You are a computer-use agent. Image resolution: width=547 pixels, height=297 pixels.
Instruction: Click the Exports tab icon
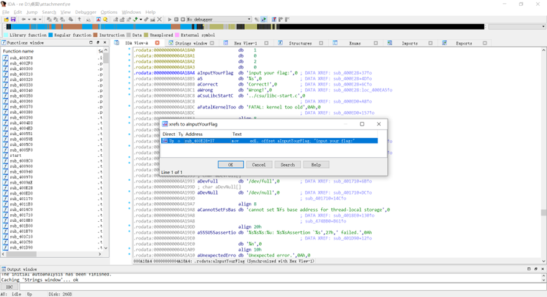(445, 43)
